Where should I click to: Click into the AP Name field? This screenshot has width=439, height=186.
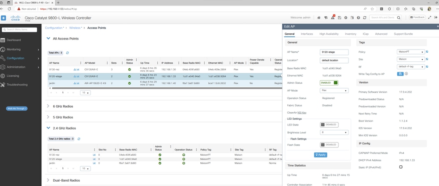(x=334, y=52)
